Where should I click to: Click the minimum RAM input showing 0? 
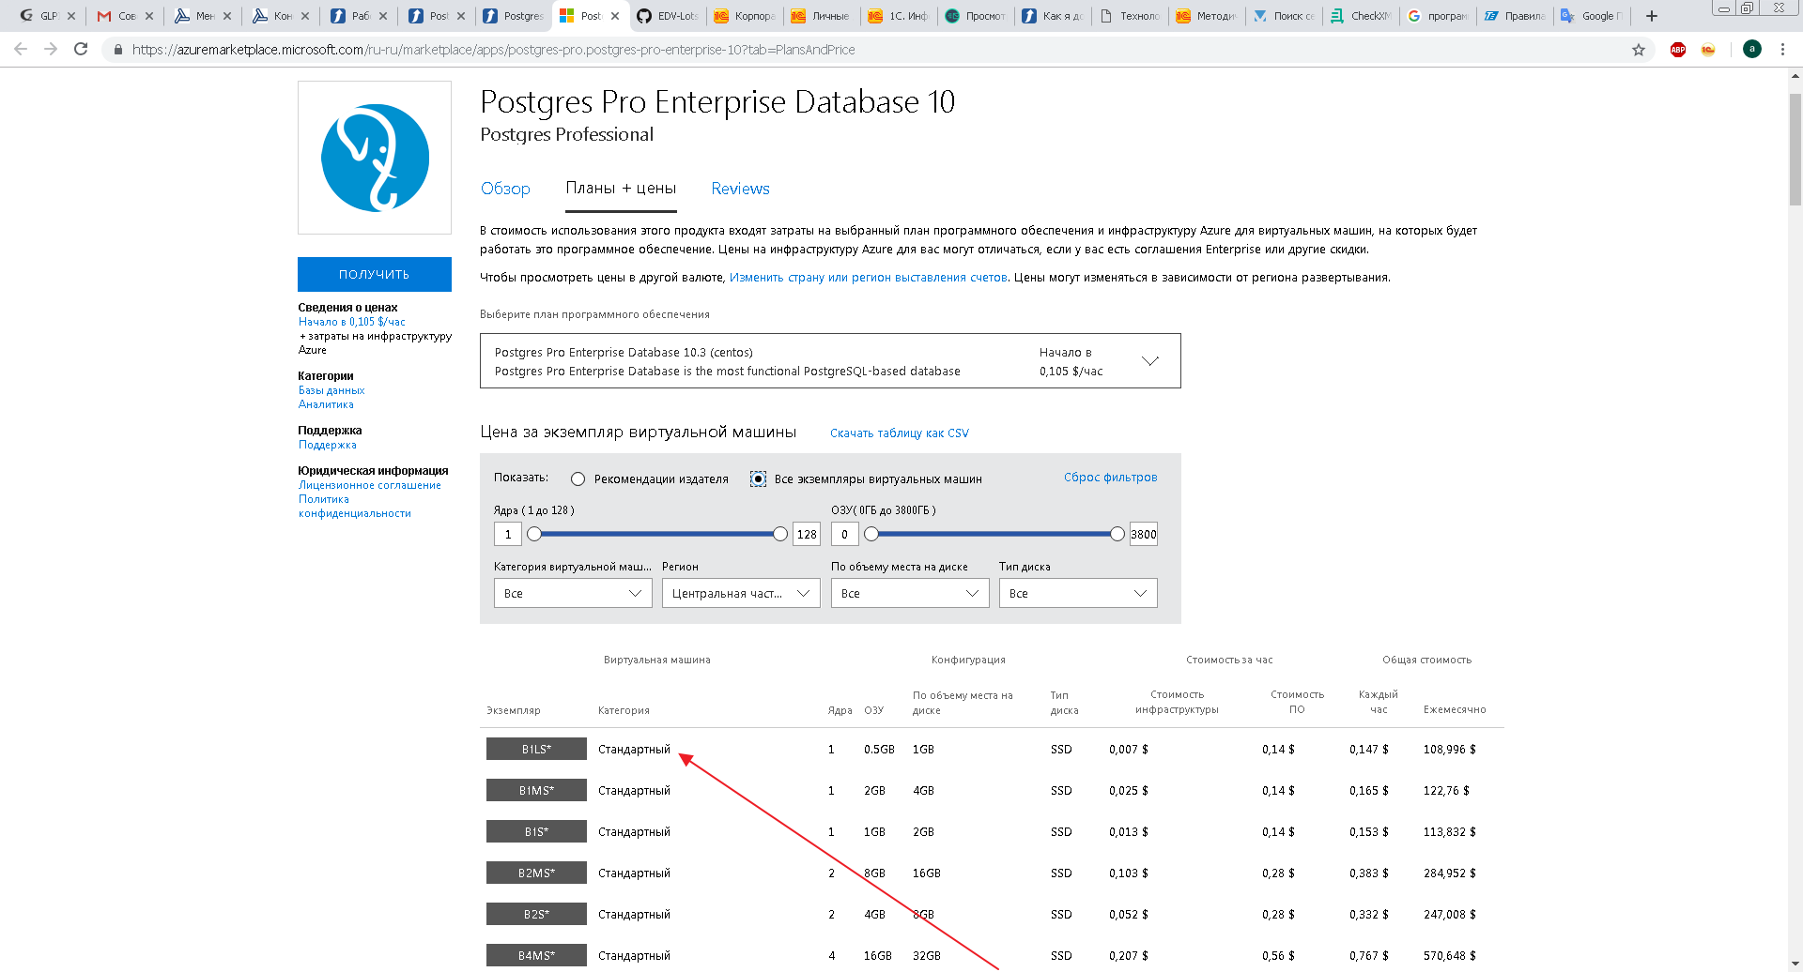pyautogui.click(x=845, y=535)
